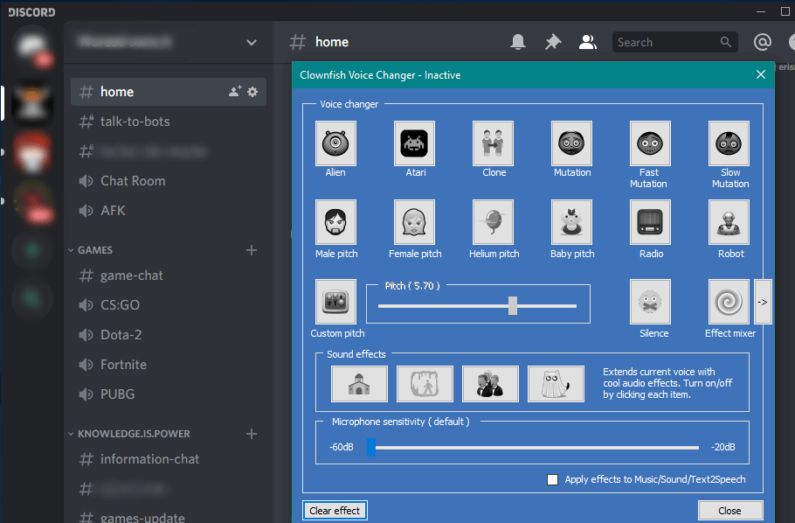Open the talk-to-bots channel
This screenshot has height=523, width=795.
[169, 122]
